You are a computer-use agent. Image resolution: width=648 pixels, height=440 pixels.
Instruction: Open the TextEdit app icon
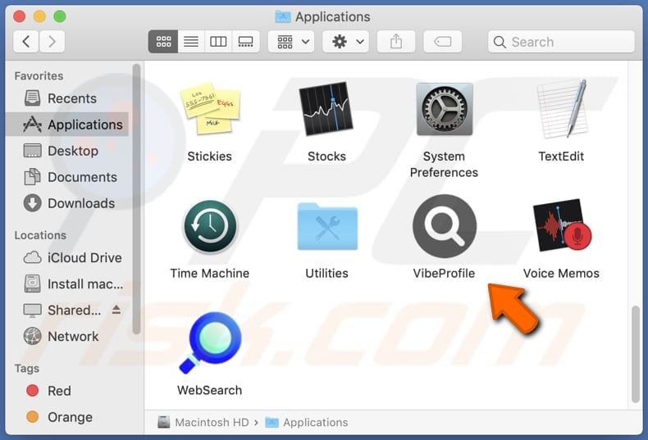(562, 109)
